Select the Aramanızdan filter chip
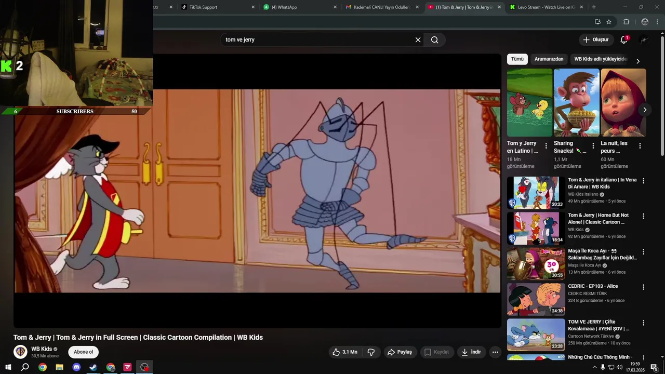This screenshot has height=374, width=665. point(549,59)
